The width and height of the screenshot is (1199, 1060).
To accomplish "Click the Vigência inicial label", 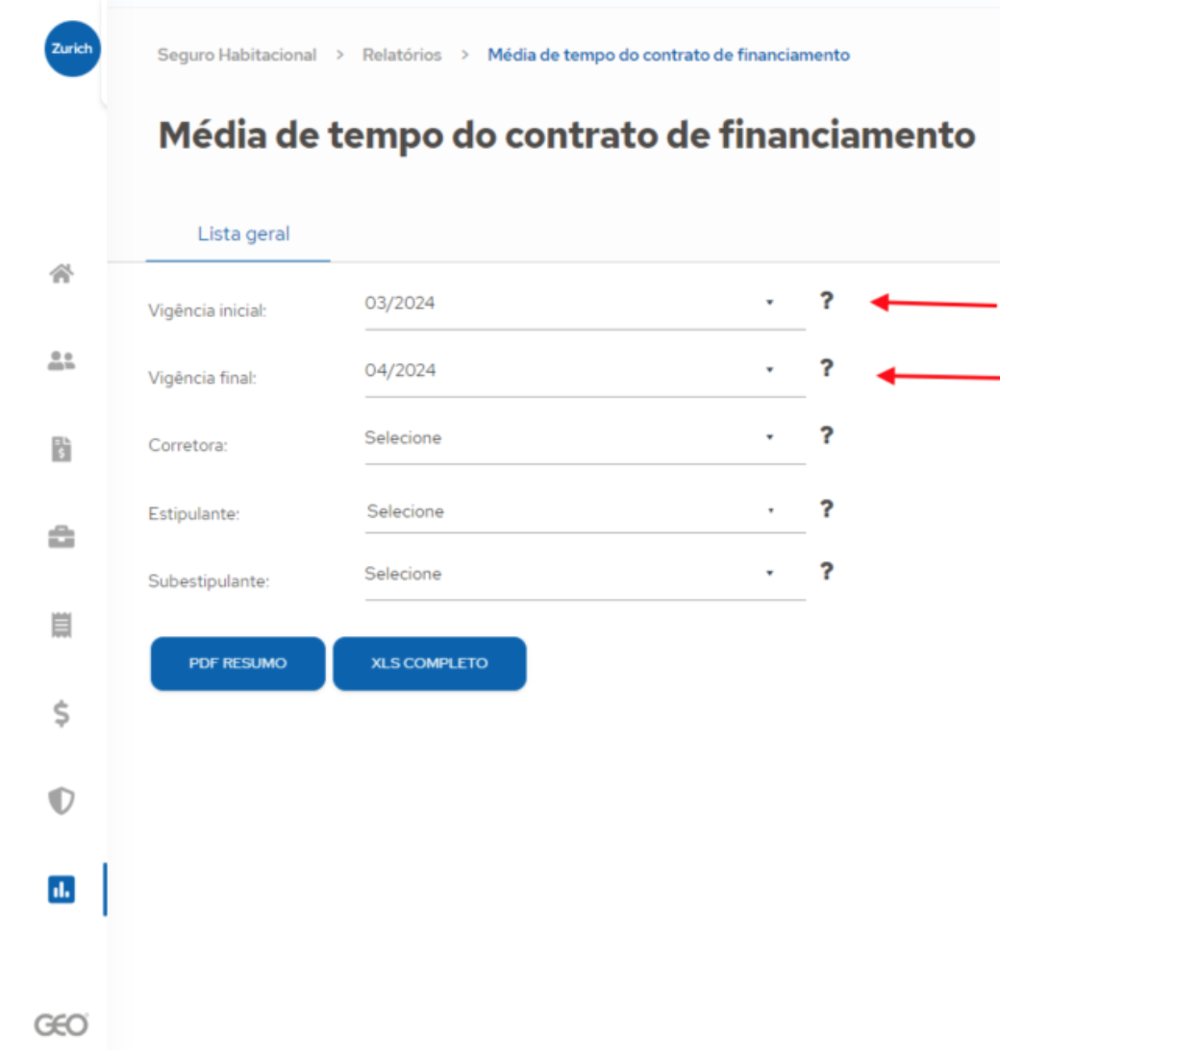I will [208, 310].
